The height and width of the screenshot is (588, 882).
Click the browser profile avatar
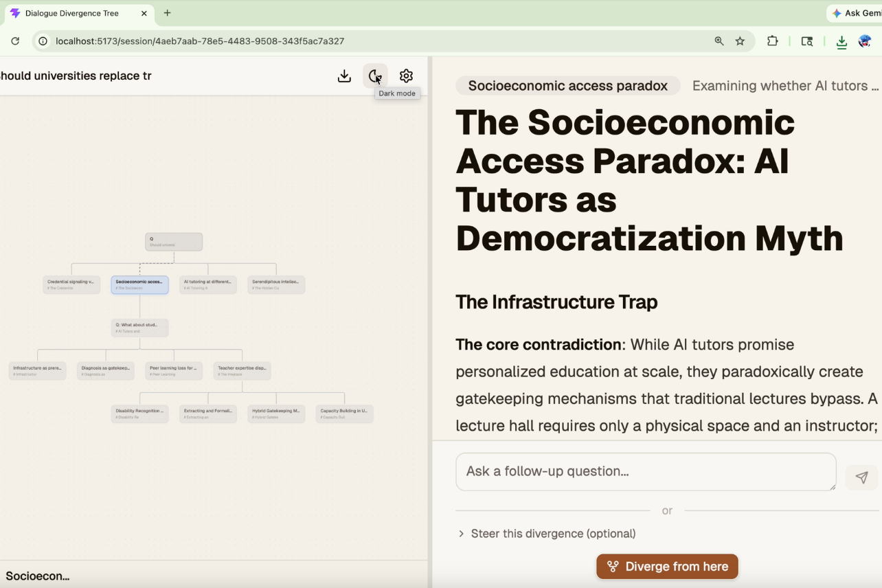pyautogui.click(x=866, y=41)
